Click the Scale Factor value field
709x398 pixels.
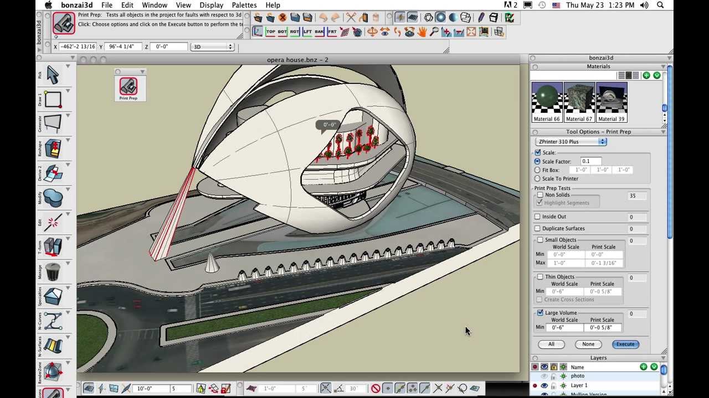pos(592,161)
